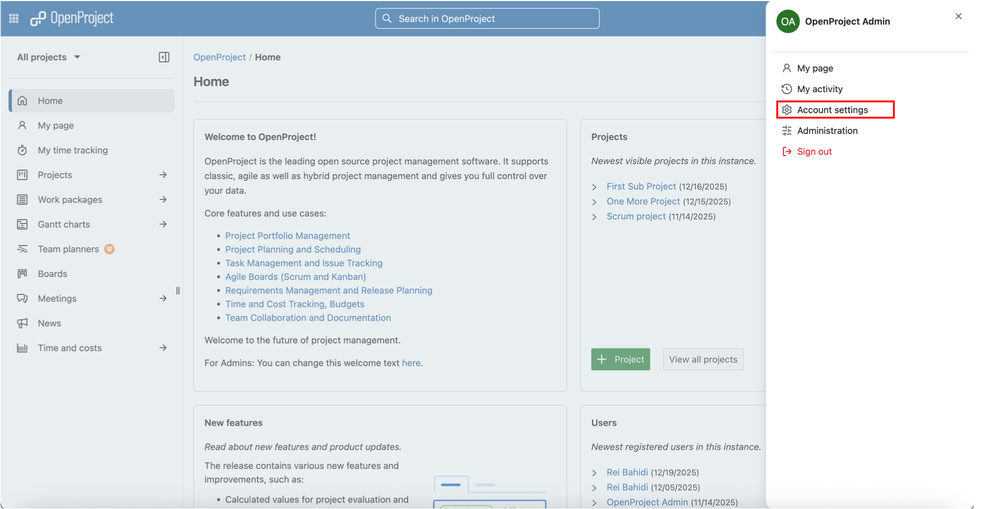Open Team Collaboration and Documentation link
The width and height of the screenshot is (992, 509).
point(308,318)
